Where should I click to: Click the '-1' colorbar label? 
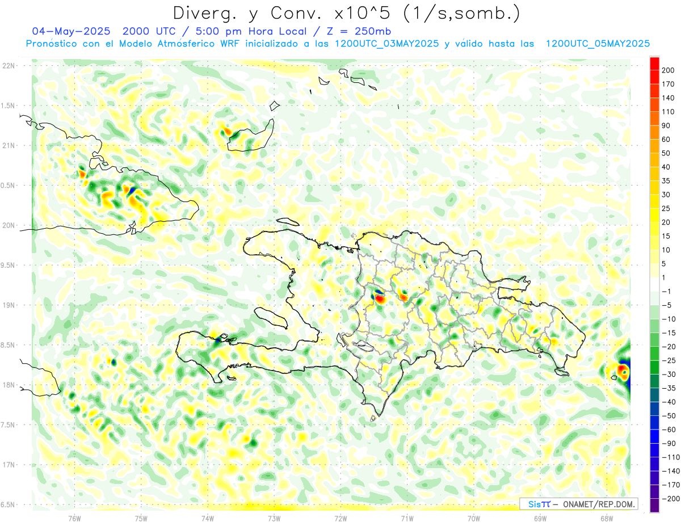[667, 291]
